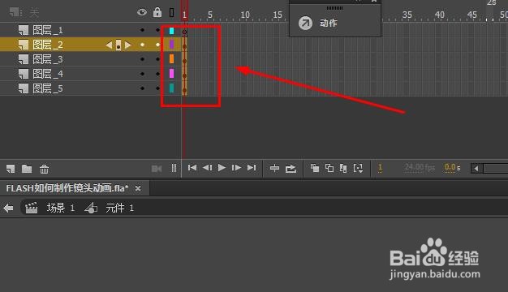Screen dimensions: 508x292
Task: Enable onion skin outlines icon
Action: pos(329,168)
